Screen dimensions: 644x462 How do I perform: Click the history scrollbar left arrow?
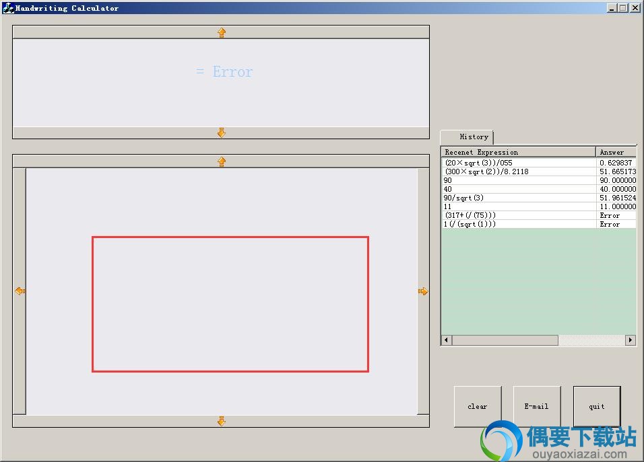coord(447,340)
